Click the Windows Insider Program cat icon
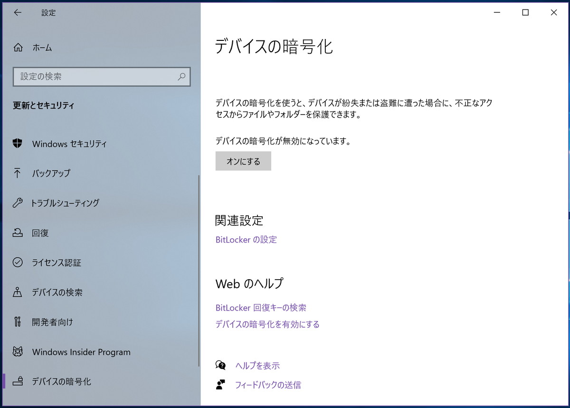Image resolution: width=570 pixels, height=408 pixels. click(x=18, y=352)
